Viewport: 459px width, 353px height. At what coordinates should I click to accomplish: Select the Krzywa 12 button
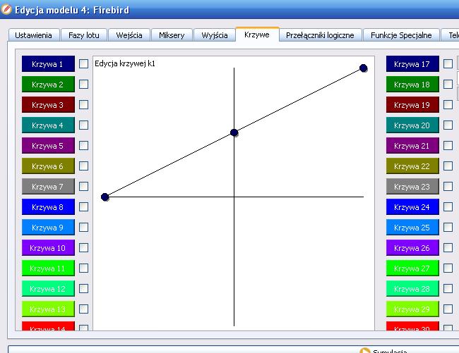48,289
